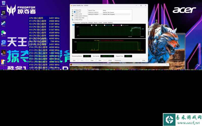Click the AIDA64 title bar app icon
The width and height of the screenshot is (202, 126).
point(71,6)
